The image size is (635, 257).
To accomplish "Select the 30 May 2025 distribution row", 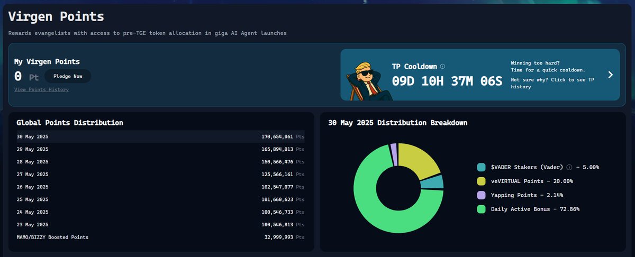I will point(161,136).
